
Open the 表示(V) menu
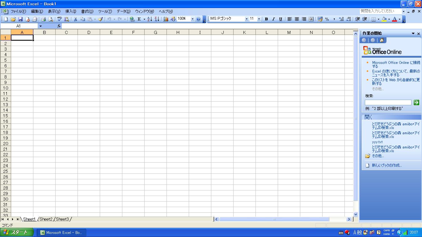[54, 11]
